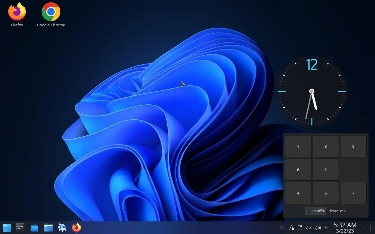Screen dimensions: 375x234
Task: Move puzzle tile 1
Action: (x=298, y=146)
